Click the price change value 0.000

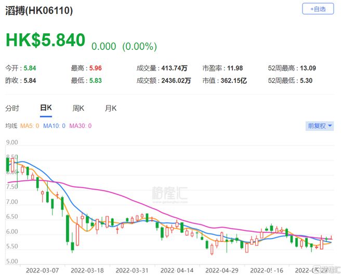pos(104,46)
